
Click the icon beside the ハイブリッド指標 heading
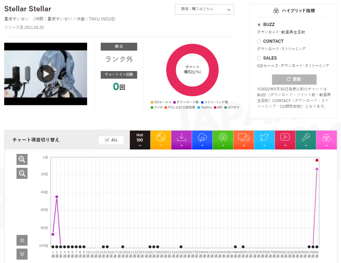(276, 11)
